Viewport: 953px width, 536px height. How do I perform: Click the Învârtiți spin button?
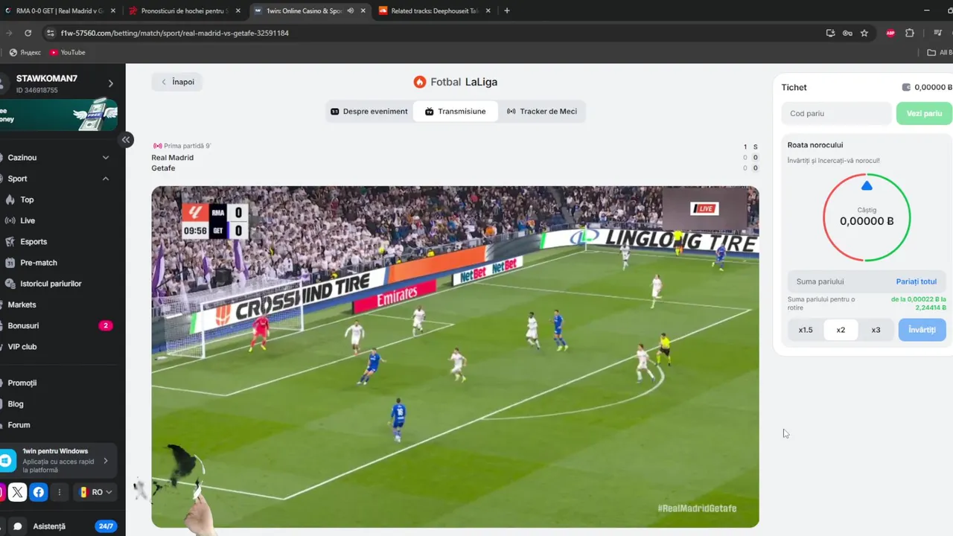[x=922, y=330]
